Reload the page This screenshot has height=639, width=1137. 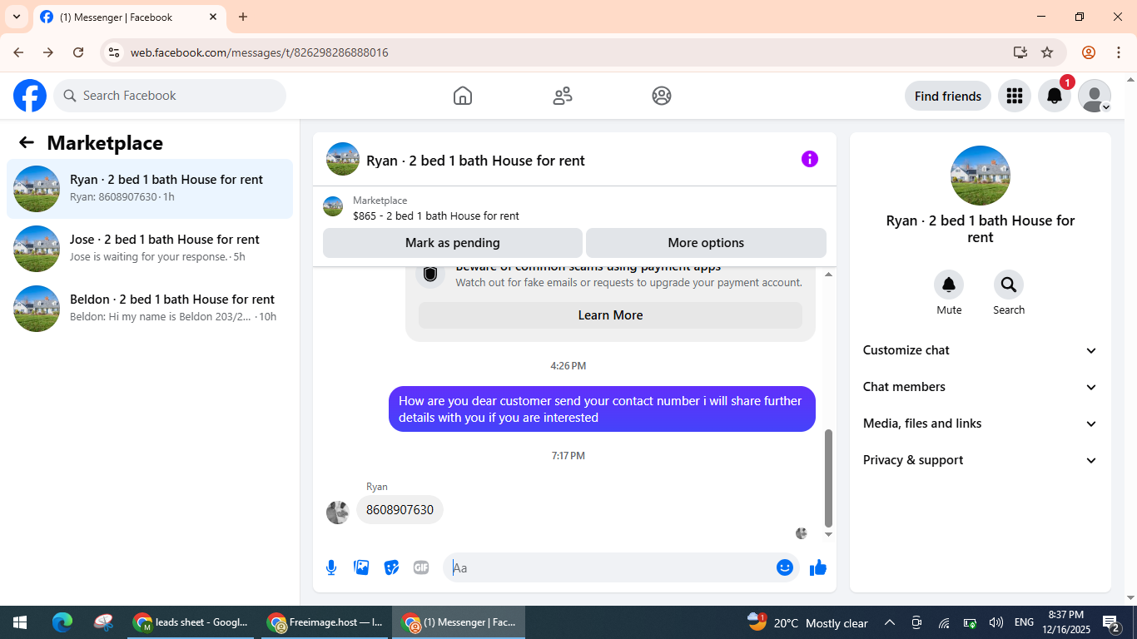pyautogui.click(x=78, y=52)
